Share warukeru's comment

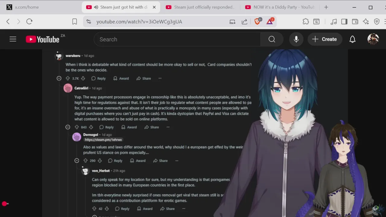pos(144,78)
